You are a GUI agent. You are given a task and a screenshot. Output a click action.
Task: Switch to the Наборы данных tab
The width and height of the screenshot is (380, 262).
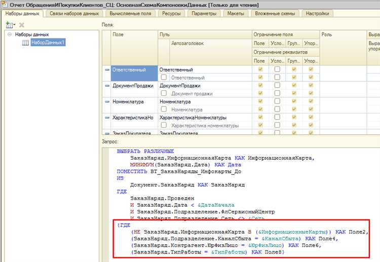pyautogui.click(x=22, y=14)
